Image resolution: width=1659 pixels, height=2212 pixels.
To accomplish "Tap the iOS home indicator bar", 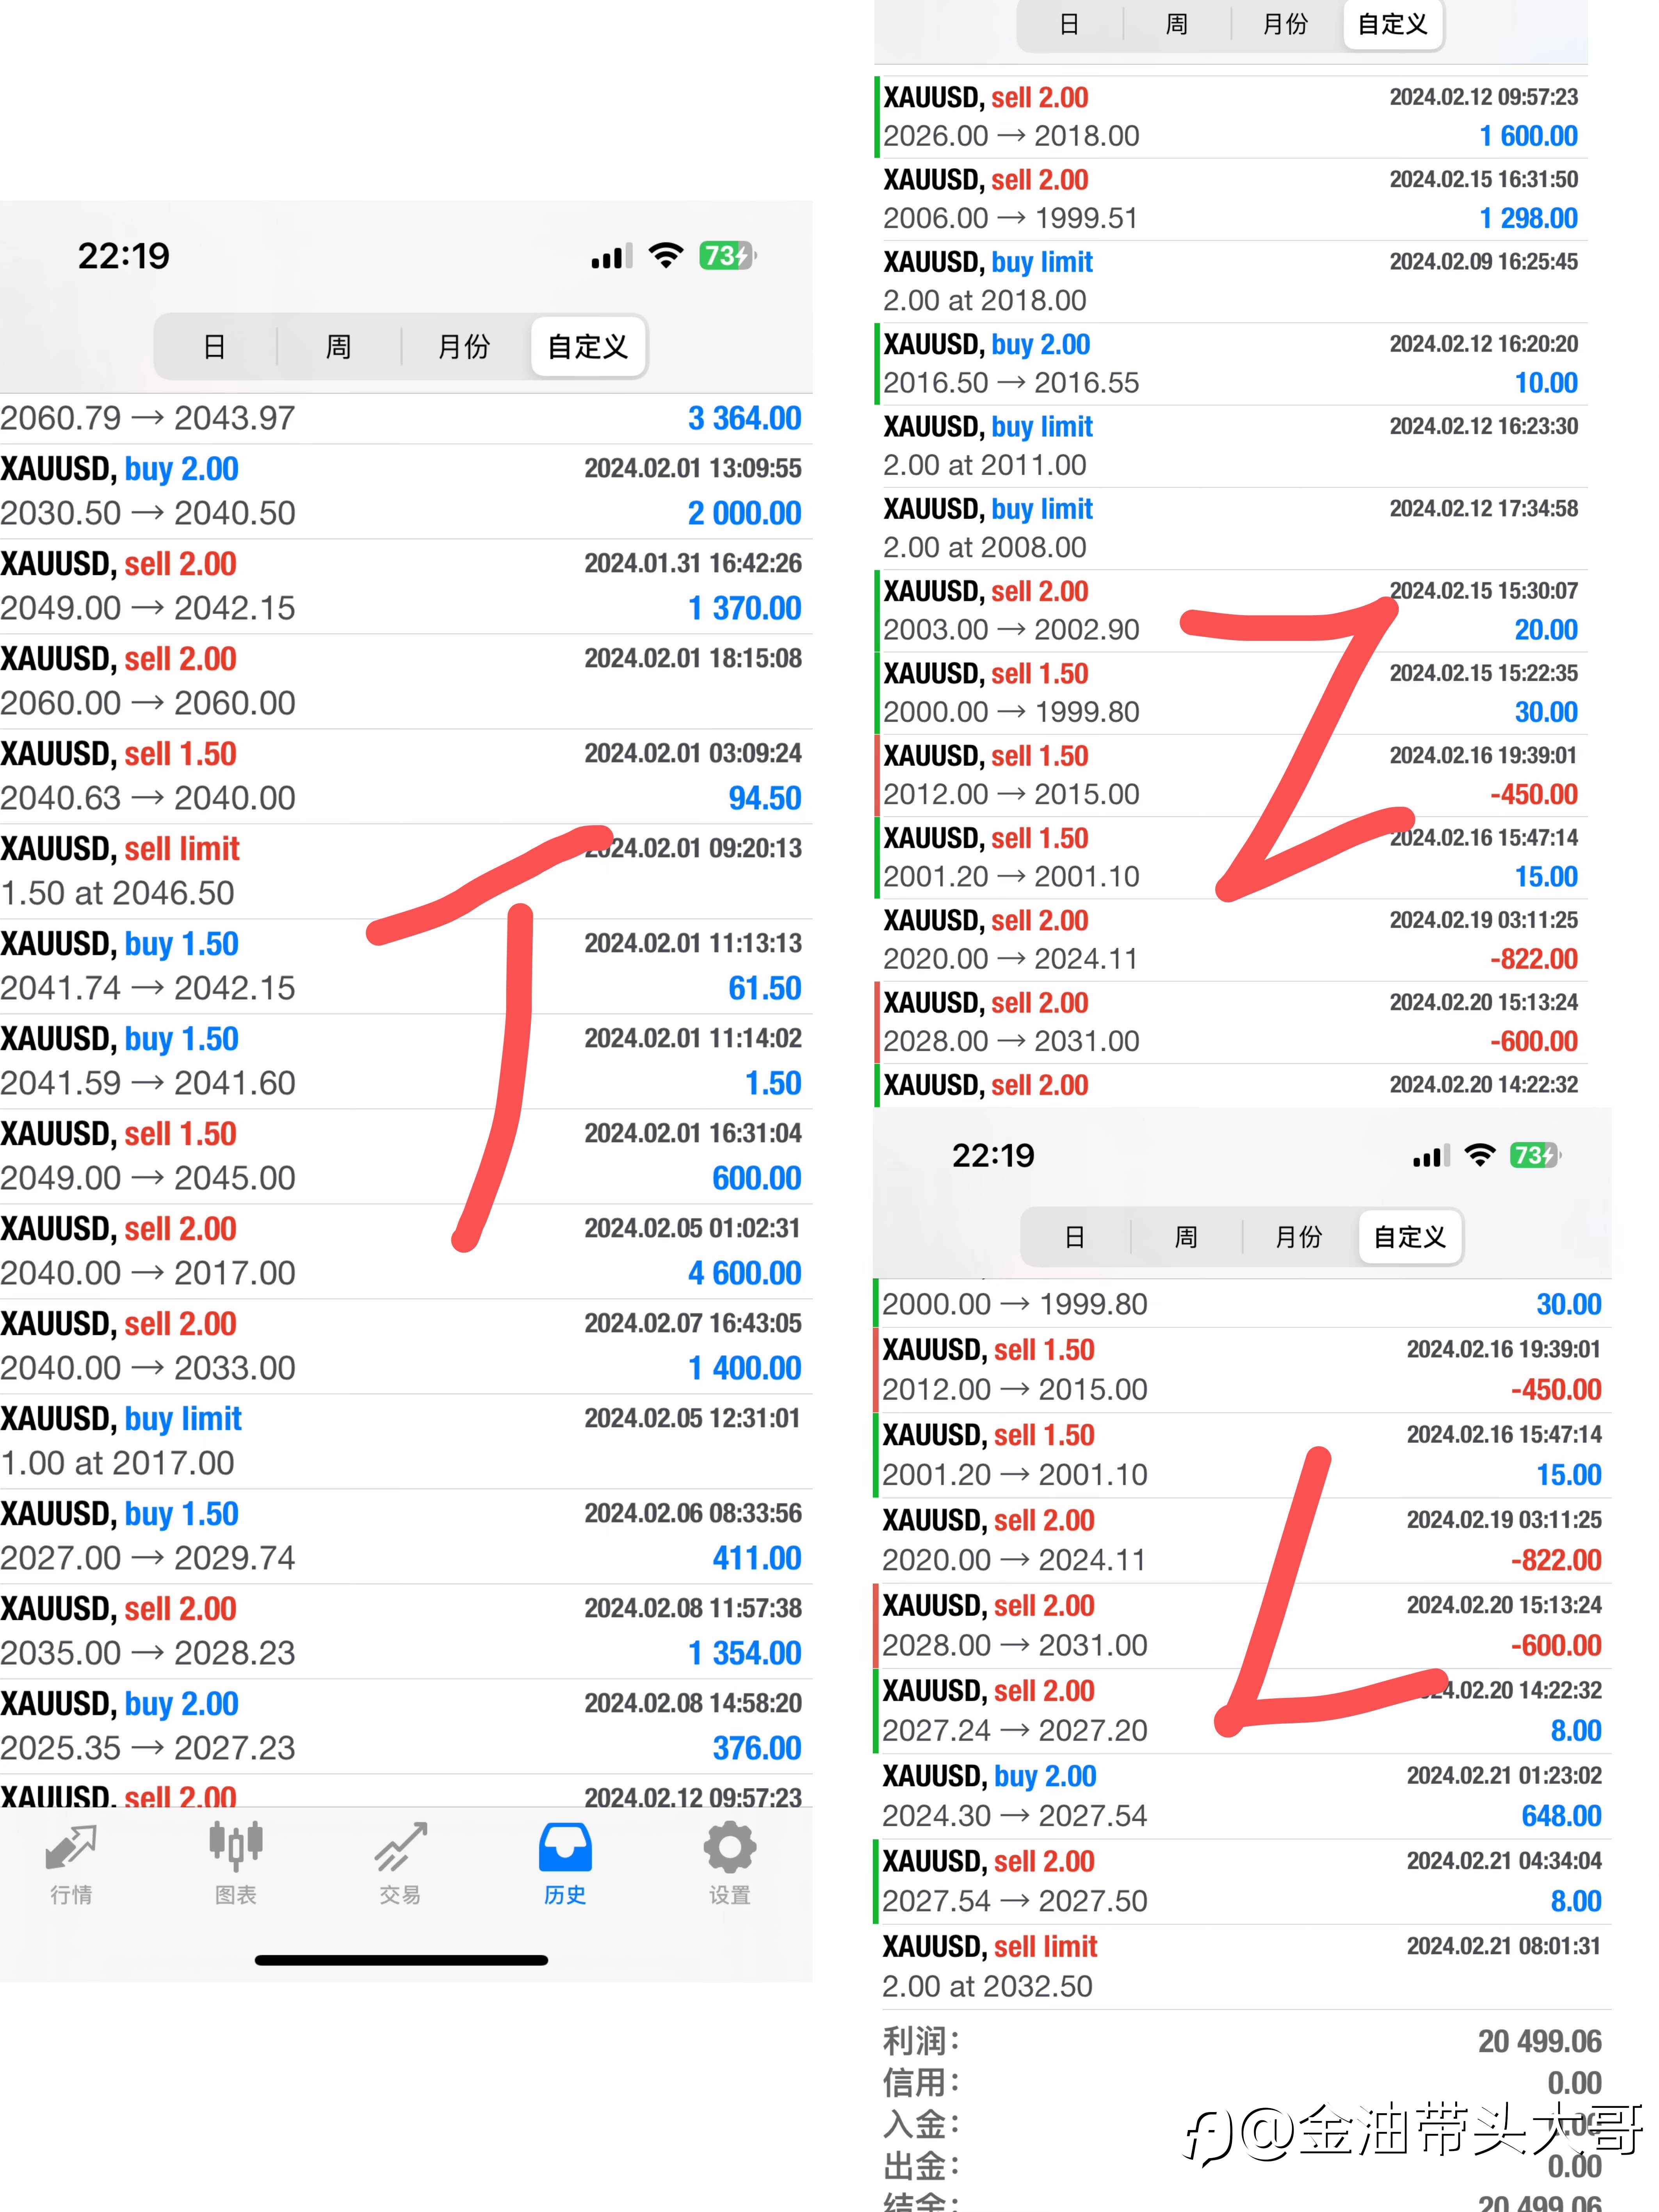I will pyautogui.click(x=401, y=1960).
